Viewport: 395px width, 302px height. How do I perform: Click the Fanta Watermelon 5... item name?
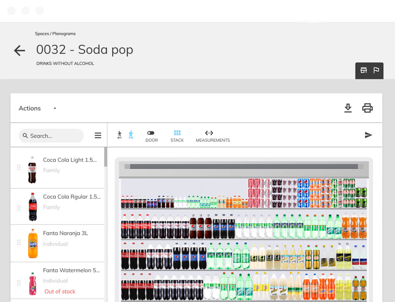pyautogui.click(x=71, y=270)
